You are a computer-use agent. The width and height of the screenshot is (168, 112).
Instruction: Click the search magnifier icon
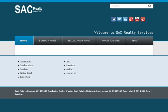pyautogui.click(x=150, y=6)
